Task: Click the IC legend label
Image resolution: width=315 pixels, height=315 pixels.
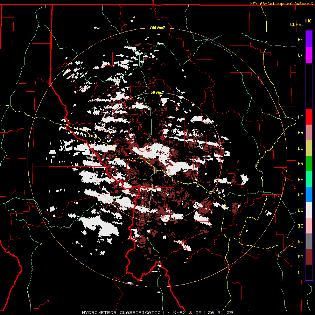Action: click(300, 226)
